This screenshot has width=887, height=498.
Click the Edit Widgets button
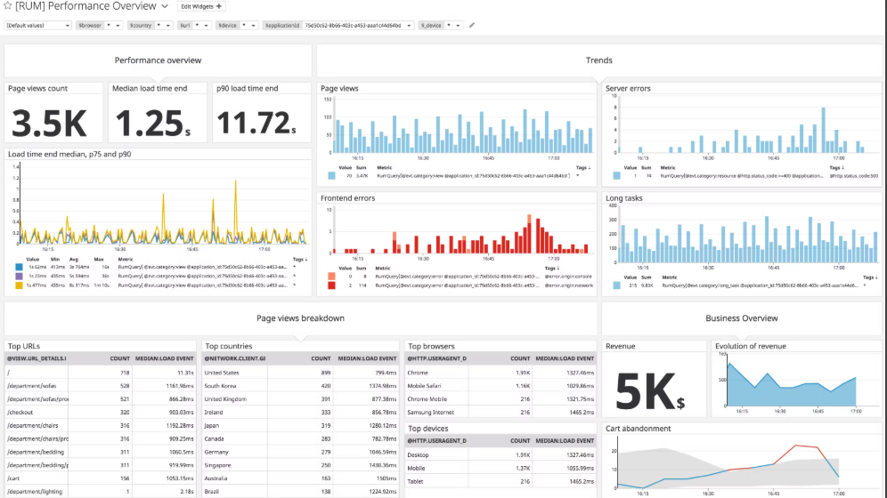[203, 6]
